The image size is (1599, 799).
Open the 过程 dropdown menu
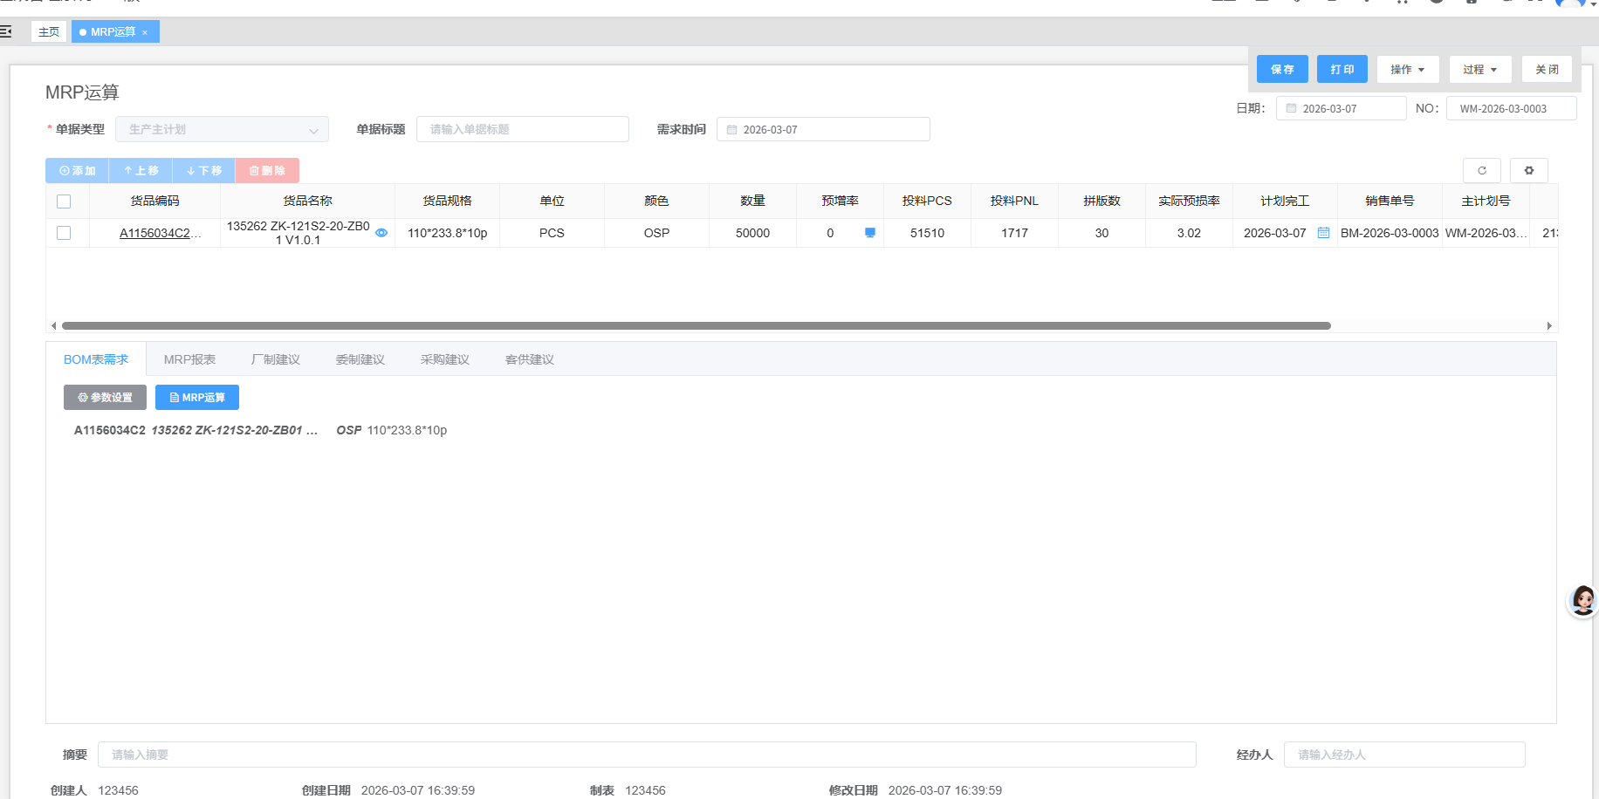point(1479,70)
